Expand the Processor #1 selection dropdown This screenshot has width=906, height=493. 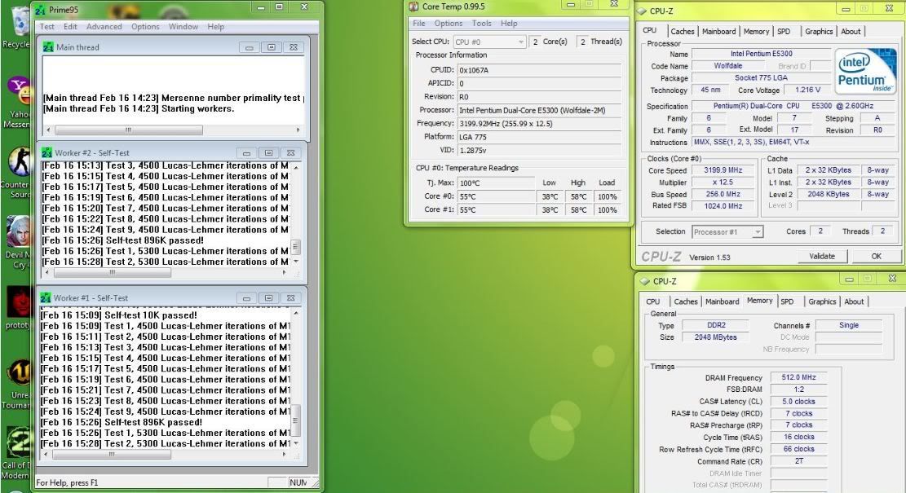tap(727, 232)
